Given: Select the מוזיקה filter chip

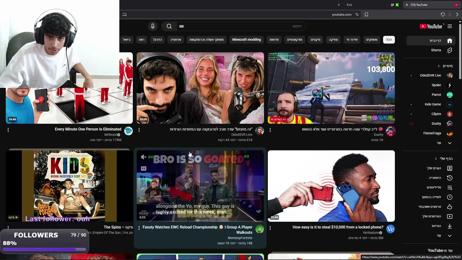Looking at the screenshot, I should (x=334, y=40).
